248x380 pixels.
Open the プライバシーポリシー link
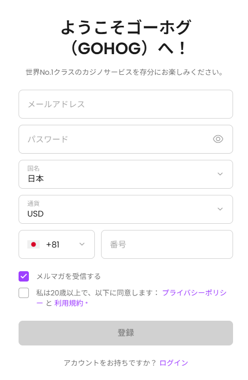(194, 293)
